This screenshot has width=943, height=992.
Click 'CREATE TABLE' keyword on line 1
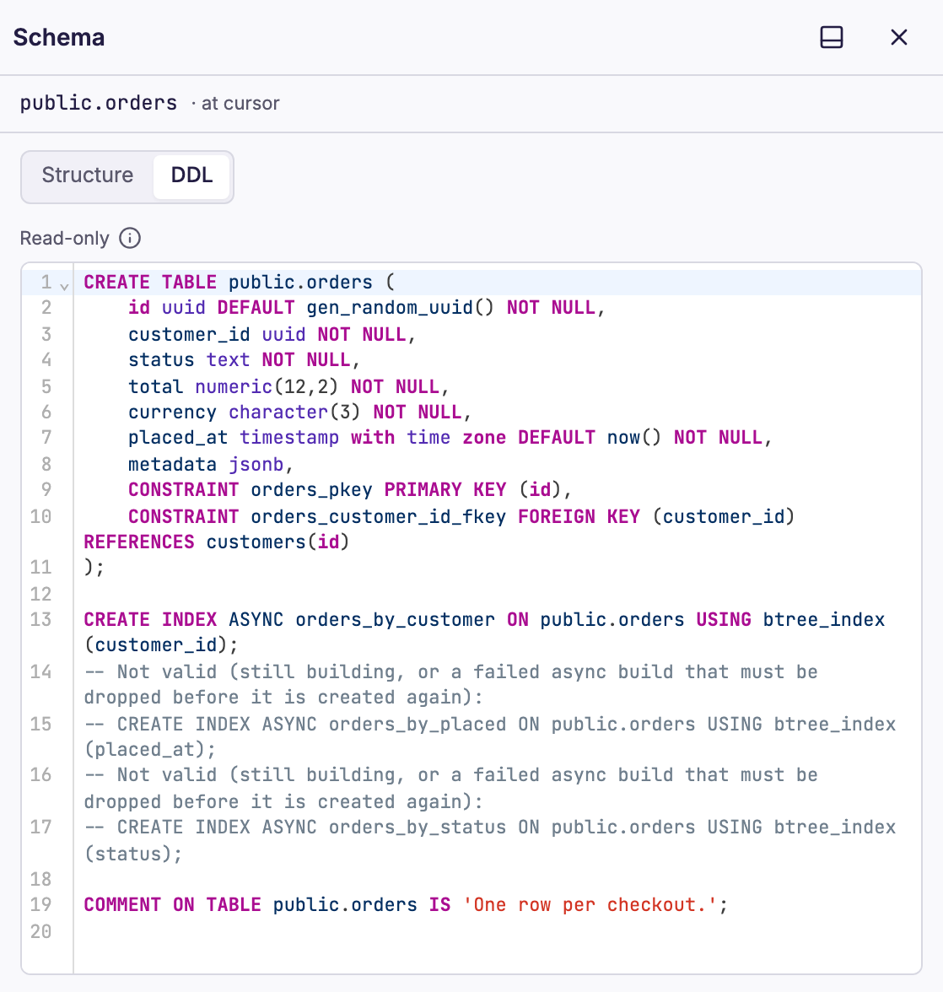click(150, 282)
